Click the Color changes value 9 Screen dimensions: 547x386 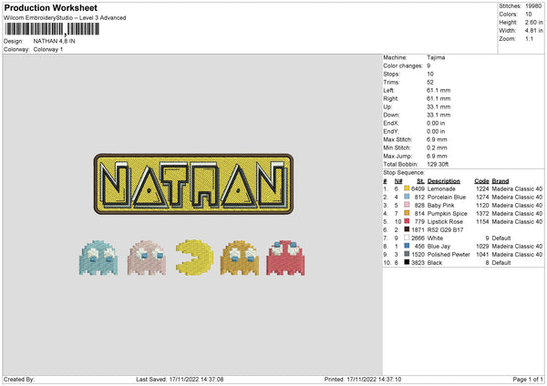(428, 66)
